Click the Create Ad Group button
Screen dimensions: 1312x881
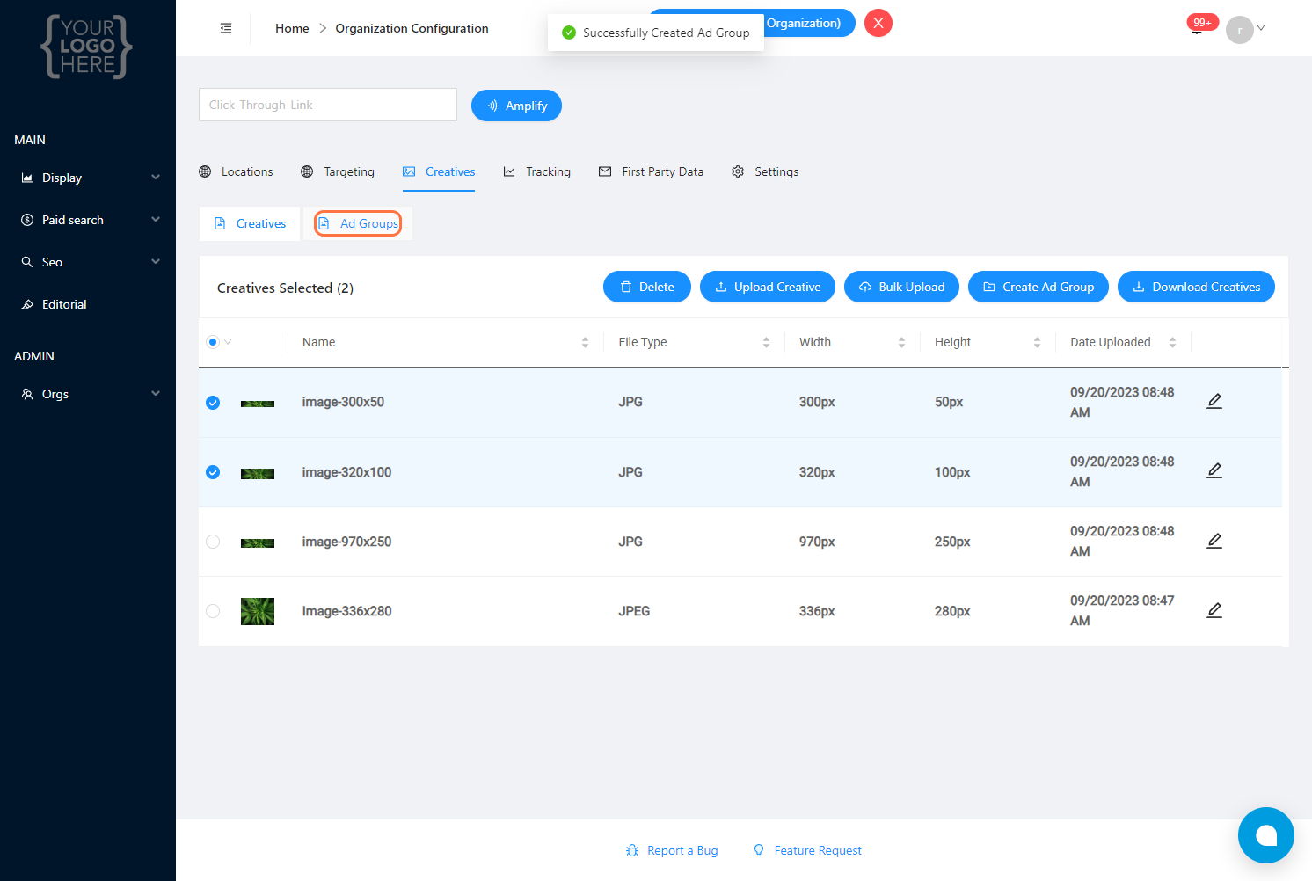(x=1038, y=287)
